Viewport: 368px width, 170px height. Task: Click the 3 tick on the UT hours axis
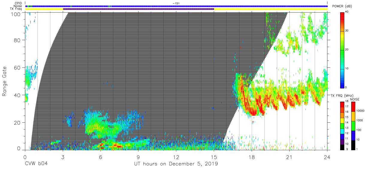pos(63,157)
